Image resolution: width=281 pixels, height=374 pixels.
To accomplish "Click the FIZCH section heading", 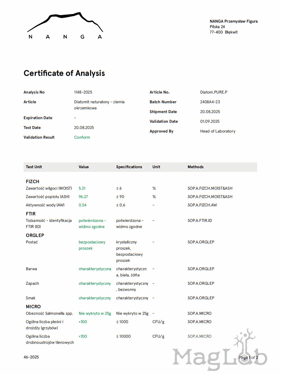I will click(x=33, y=182).
